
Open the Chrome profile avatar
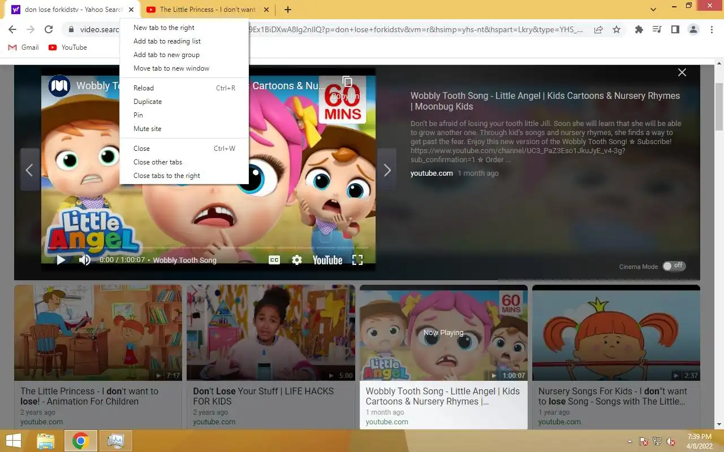click(693, 29)
